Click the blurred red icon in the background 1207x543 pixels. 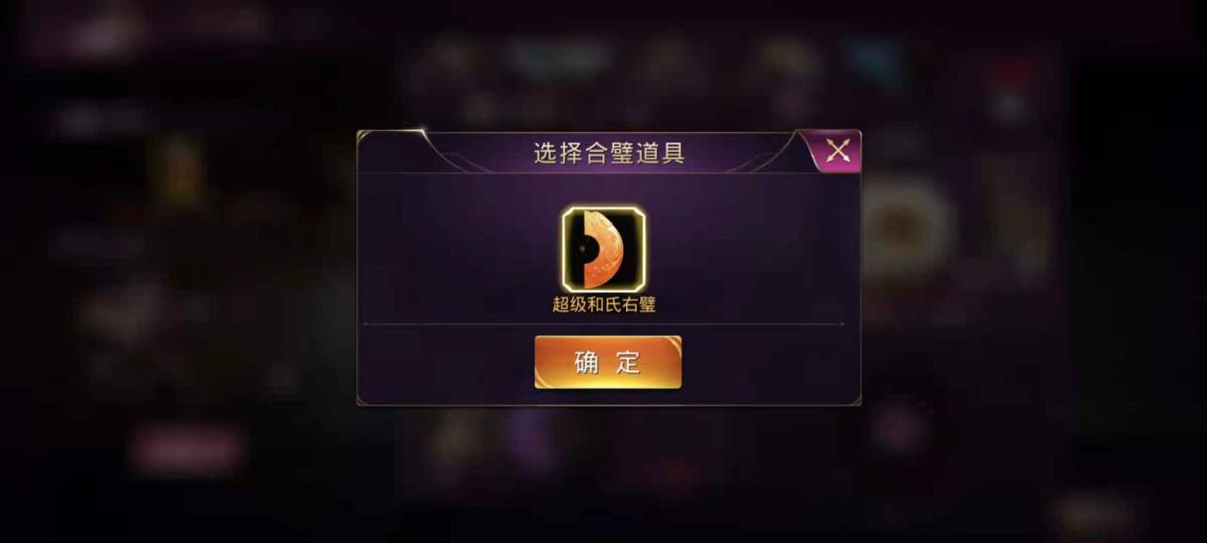tap(1011, 87)
